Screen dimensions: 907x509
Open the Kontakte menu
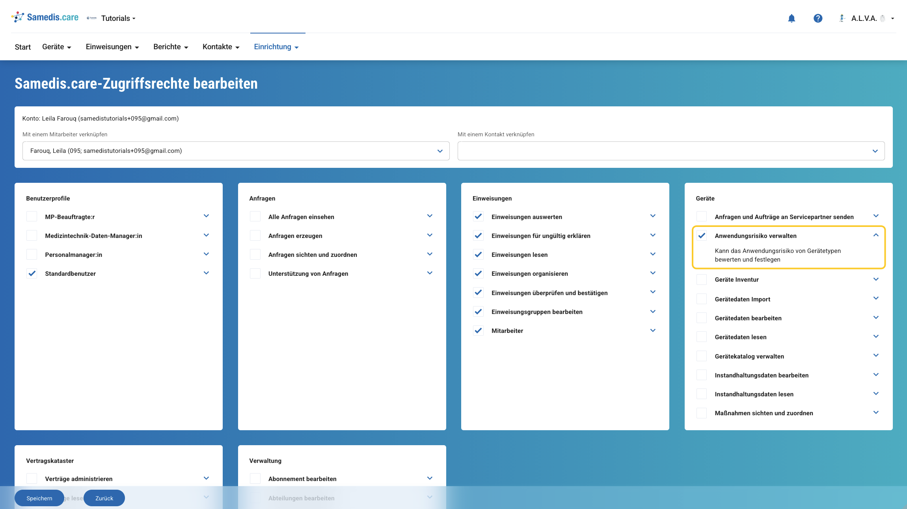pos(221,47)
